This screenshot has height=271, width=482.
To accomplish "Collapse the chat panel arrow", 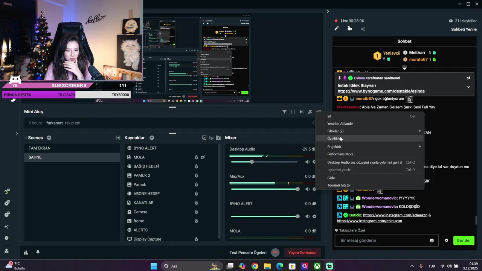I will [328, 12].
